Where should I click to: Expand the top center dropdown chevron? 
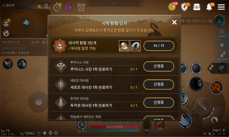click(114, 3)
